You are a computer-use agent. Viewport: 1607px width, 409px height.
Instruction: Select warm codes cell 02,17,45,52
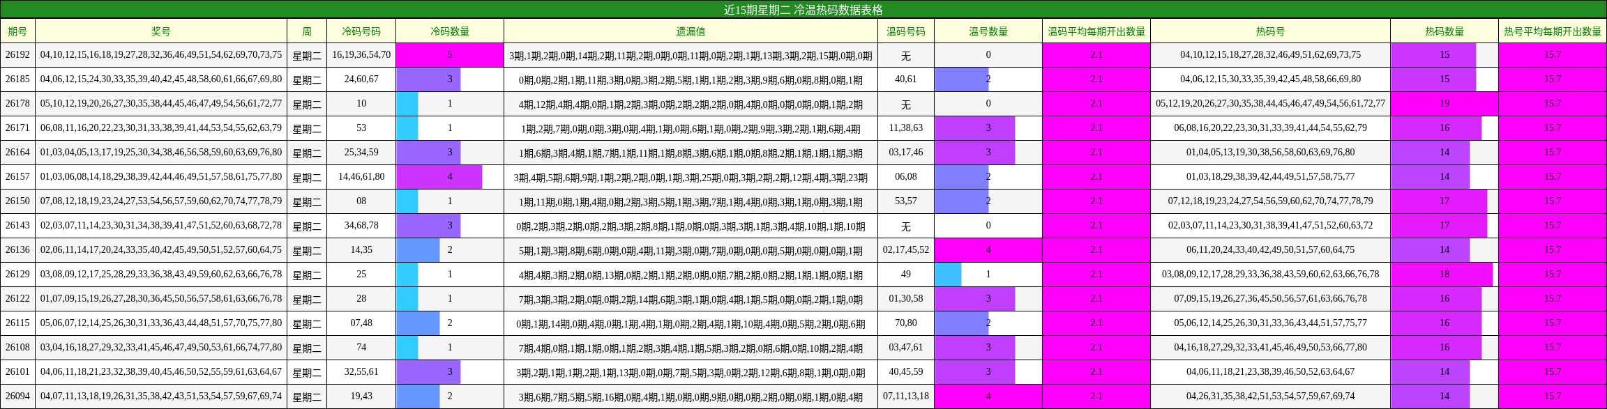pyautogui.click(x=906, y=250)
